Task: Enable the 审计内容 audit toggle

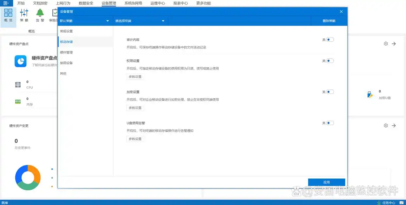Action: (329, 39)
